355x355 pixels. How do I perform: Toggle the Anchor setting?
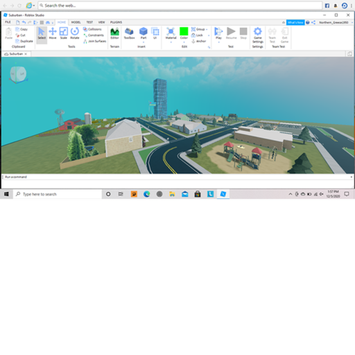tap(199, 41)
